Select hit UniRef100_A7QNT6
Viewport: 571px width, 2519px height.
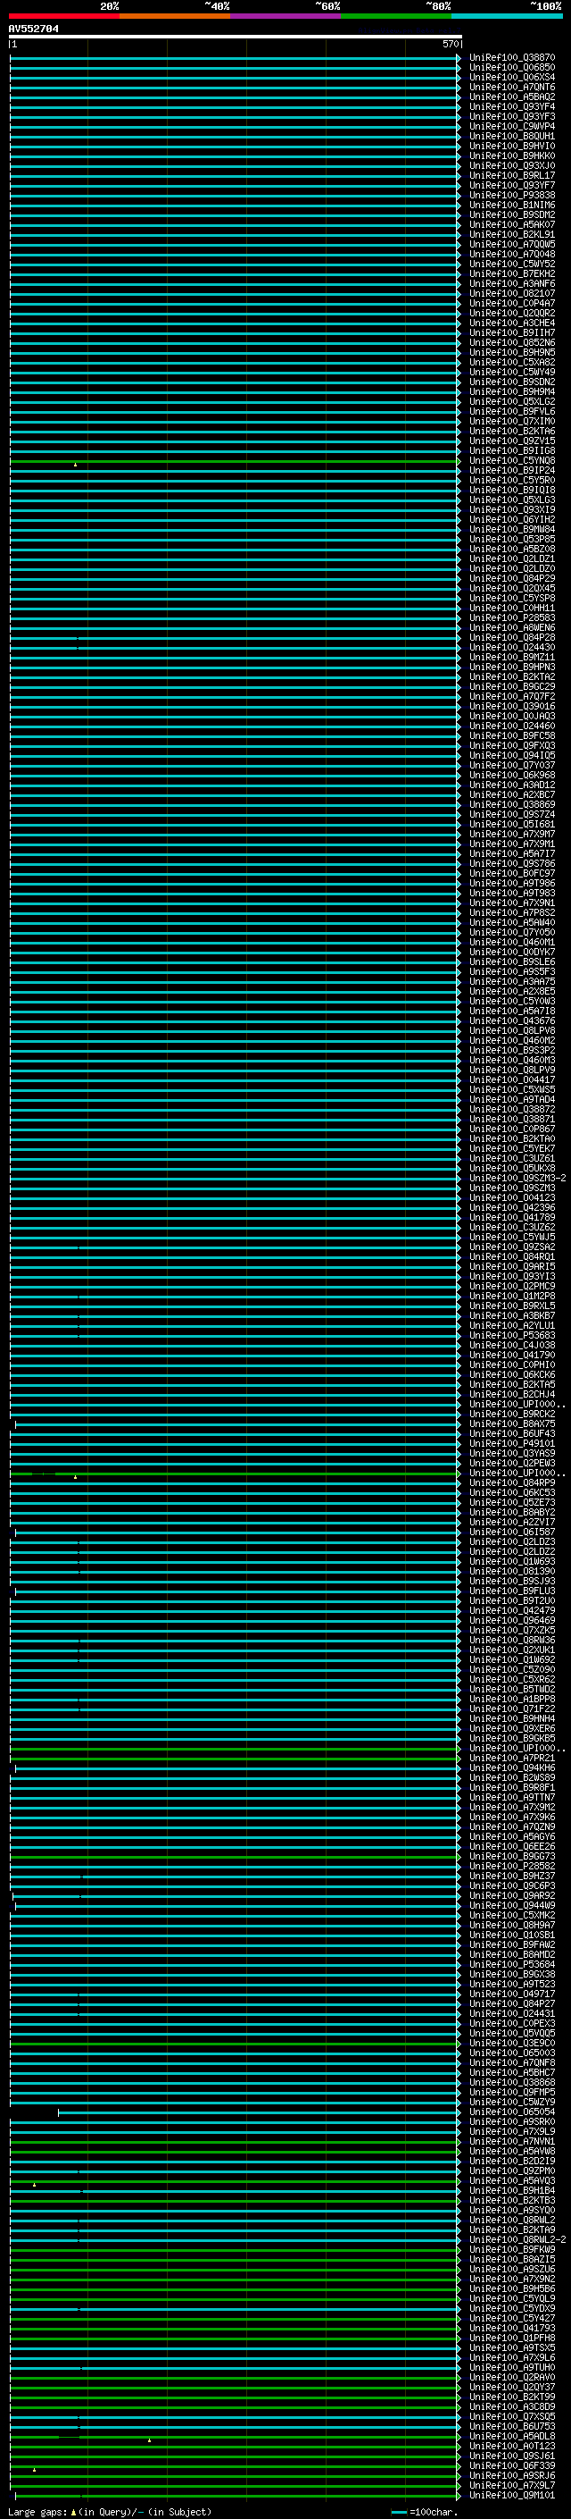click(x=512, y=87)
